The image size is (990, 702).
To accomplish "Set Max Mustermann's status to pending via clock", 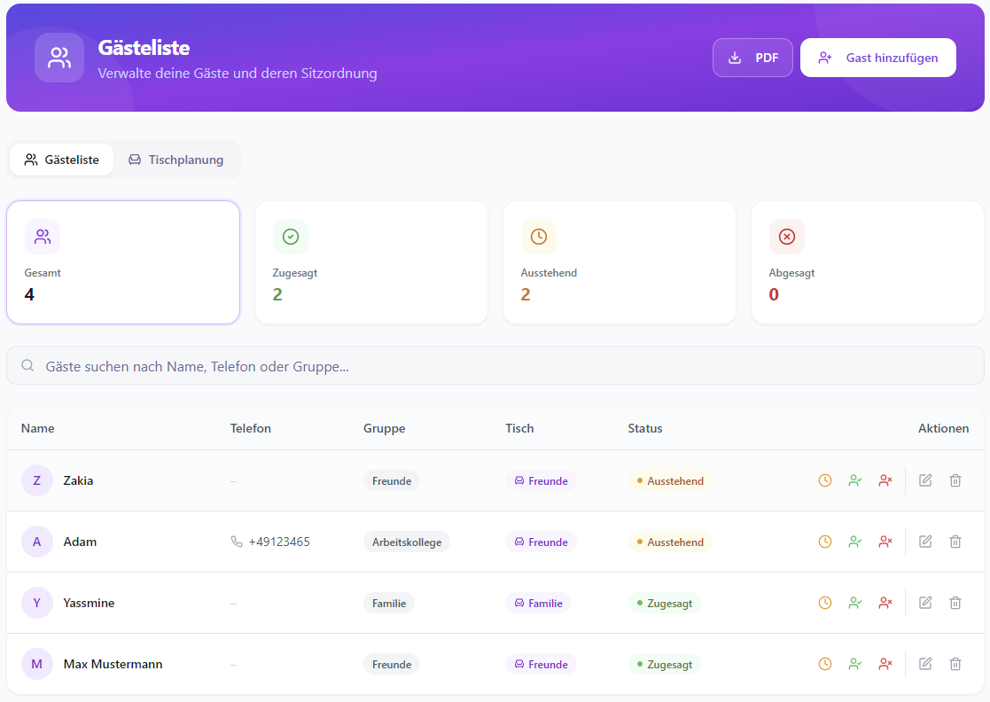I will coord(824,664).
